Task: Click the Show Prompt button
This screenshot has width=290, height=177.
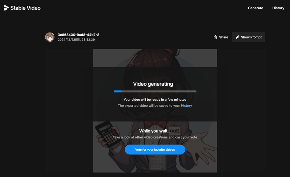Action: 248,37
